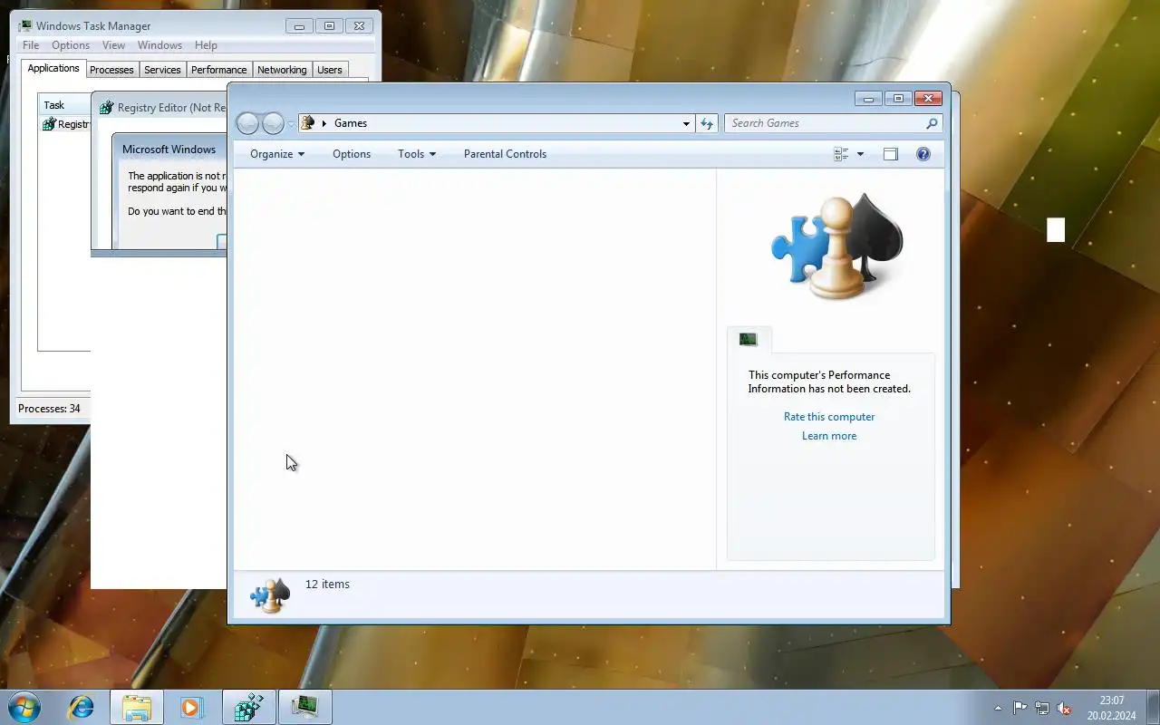Open the address bar previous locations dropdown
This screenshot has width=1160, height=725.
[x=686, y=123]
